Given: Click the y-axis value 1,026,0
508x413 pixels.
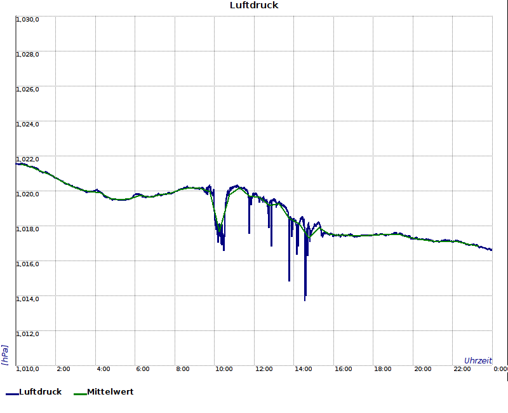Looking at the screenshot, I should [27, 90].
